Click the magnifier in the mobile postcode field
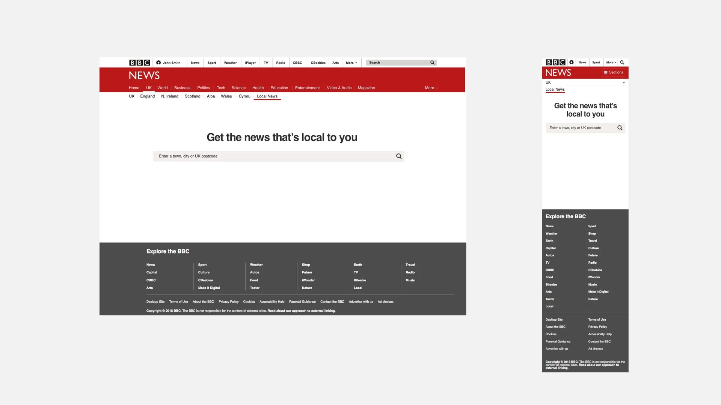 pyautogui.click(x=620, y=128)
